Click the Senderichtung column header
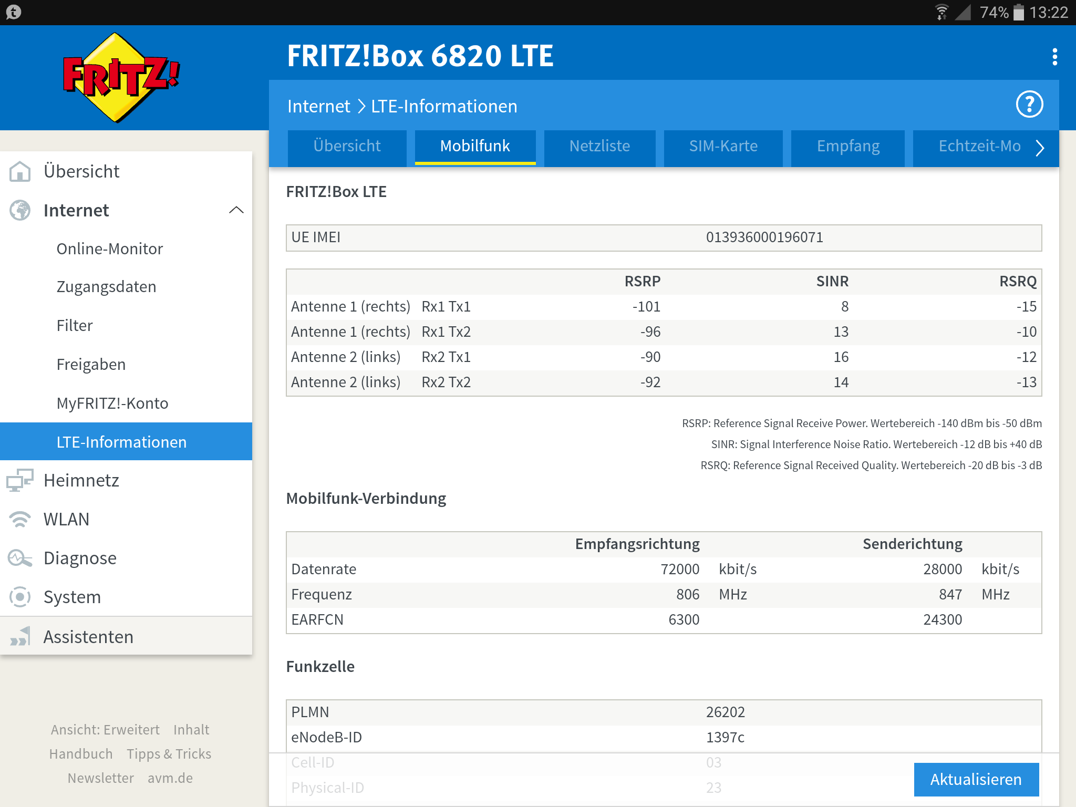The height and width of the screenshot is (807, 1076). 913,544
